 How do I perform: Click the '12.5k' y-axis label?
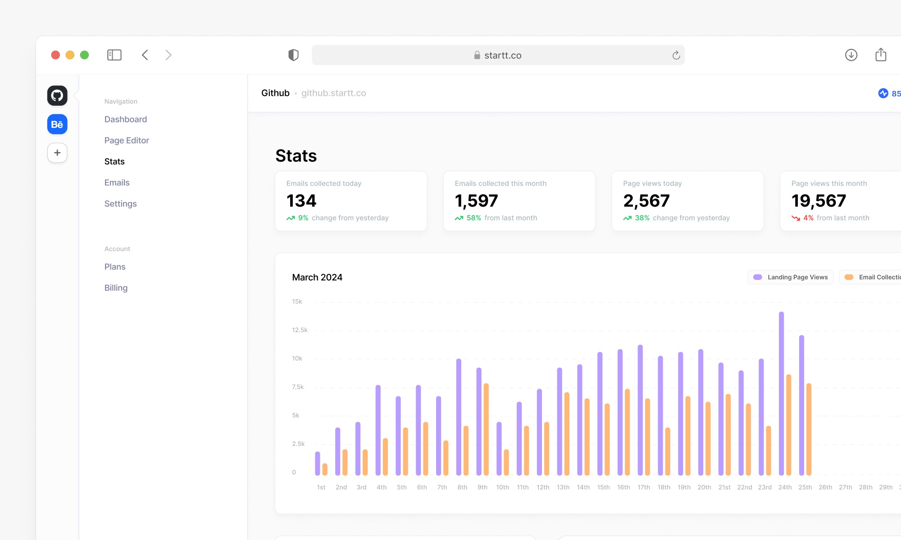click(x=300, y=330)
